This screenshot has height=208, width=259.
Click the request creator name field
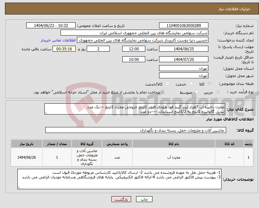click(x=143, y=40)
